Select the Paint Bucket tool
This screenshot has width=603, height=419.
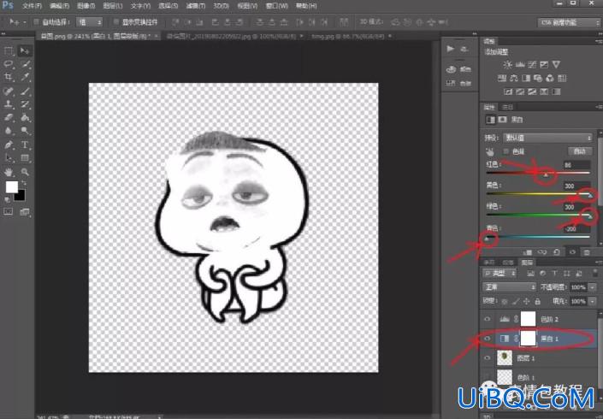[x=25, y=118]
